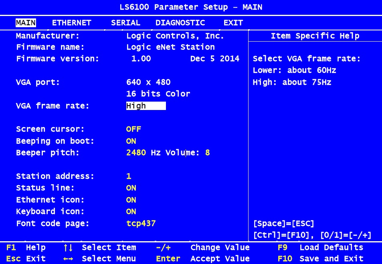Screen dimensions: 382x264
Task: Click the "Firmware name:" label
Action: tap(50, 47)
